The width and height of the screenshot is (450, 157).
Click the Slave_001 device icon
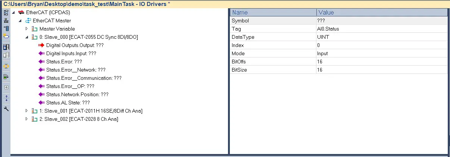click(35, 111)
